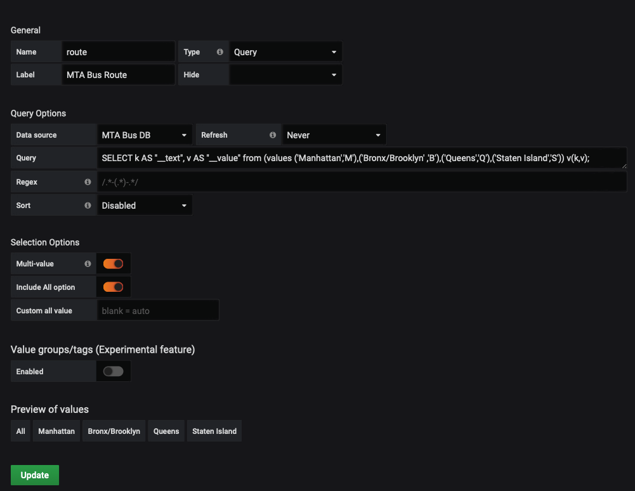
Task: Turn off Include All option switch
Action: tap(114, 287)
